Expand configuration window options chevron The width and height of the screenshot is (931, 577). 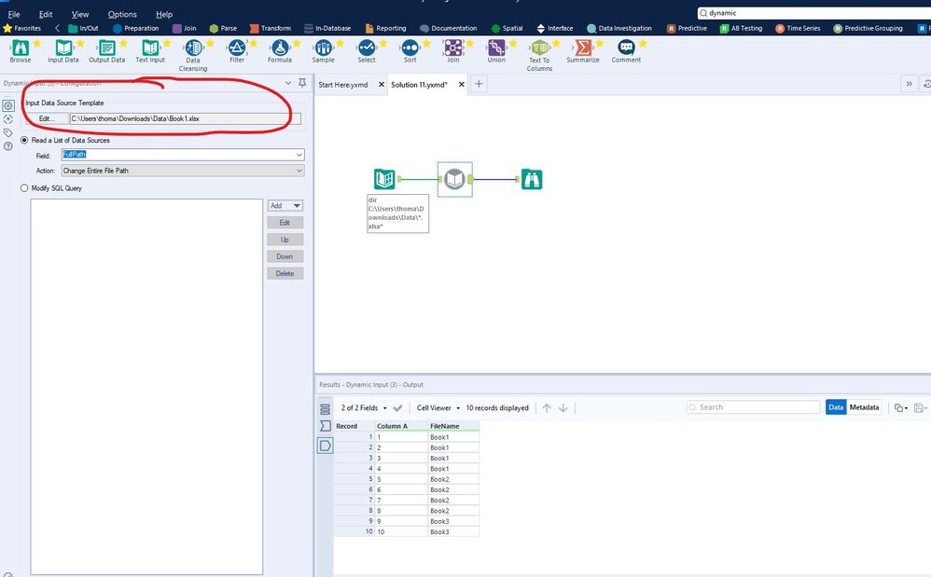coord(288,82)
